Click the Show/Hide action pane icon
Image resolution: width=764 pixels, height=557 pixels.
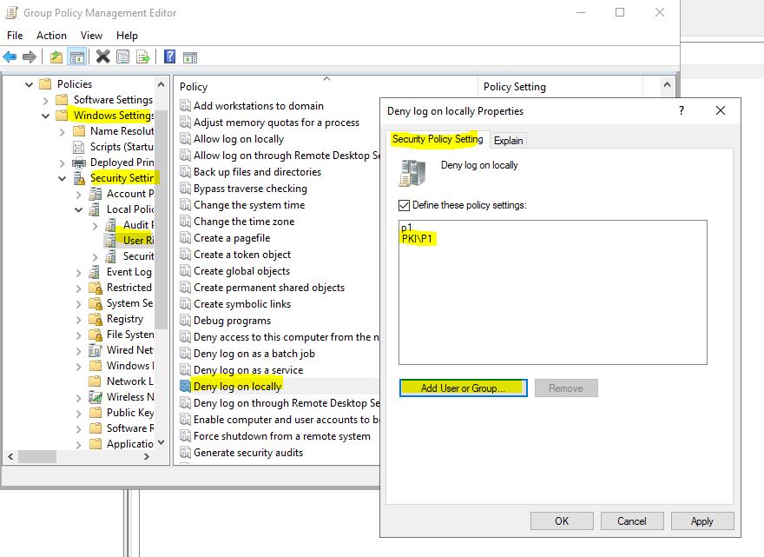click(190, 57)
